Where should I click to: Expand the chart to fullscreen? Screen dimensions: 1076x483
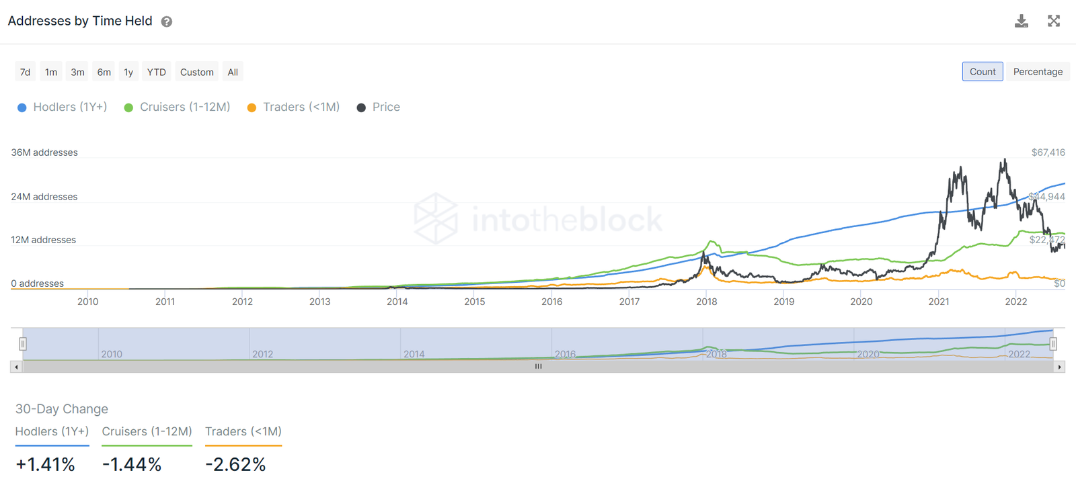(1054, 21)
